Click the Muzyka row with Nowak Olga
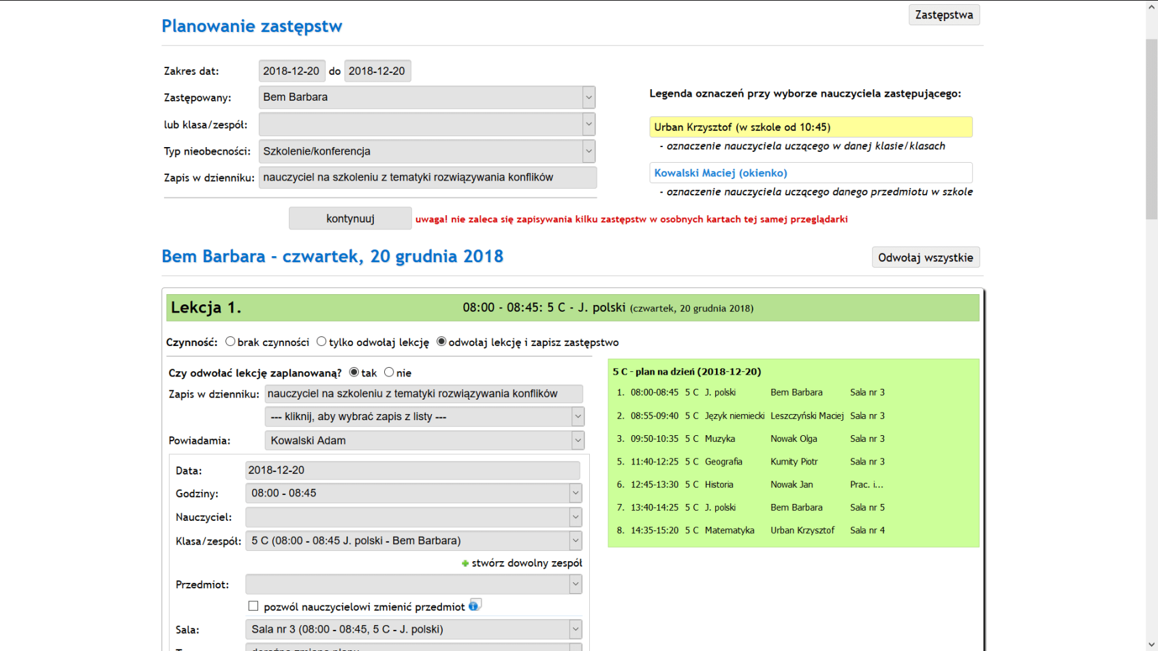1158x651 pixels. point(751,439)
